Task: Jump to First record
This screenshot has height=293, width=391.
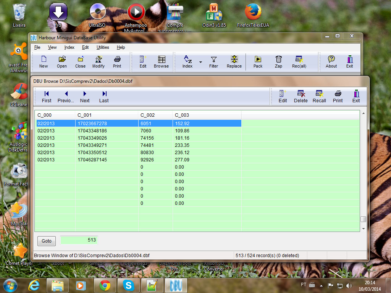Action: (47, 96)
